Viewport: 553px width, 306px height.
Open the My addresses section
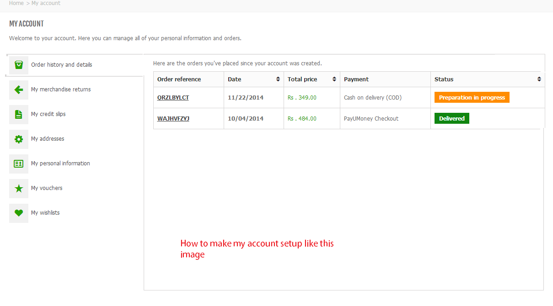pyautogui.click(x=48, y=139)
